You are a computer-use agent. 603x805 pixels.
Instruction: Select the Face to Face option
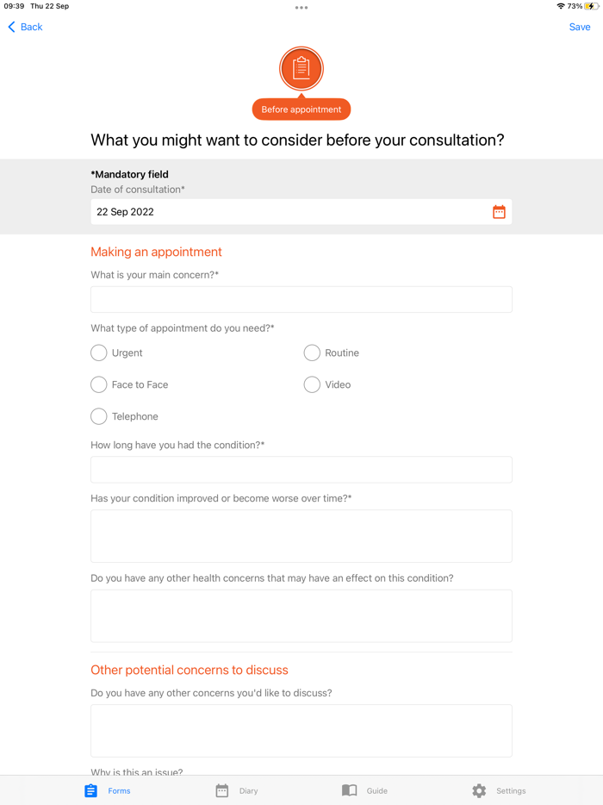click(98, 384)
